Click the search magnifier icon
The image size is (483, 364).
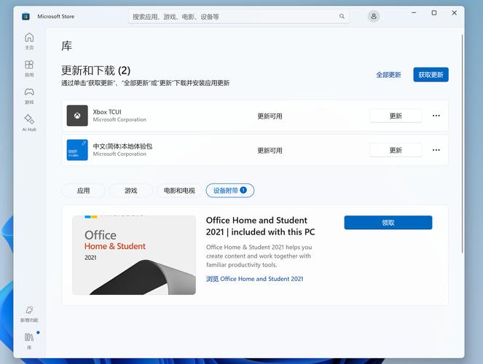click(342, 16)
